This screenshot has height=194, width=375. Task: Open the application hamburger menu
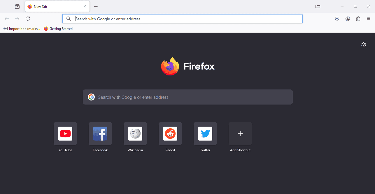coord(369,19)
